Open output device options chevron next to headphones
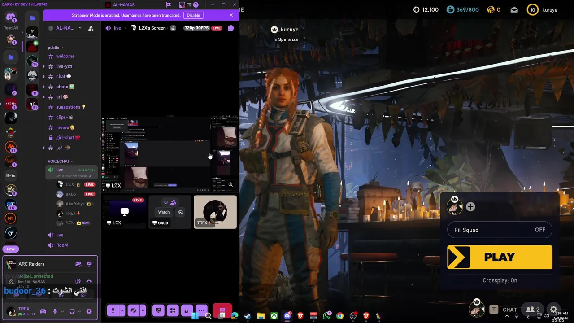The height and width of the screenshot is (323, 574). tap(79, 311)
